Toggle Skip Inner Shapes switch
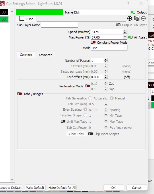154x194 pixels. point(91,134)
